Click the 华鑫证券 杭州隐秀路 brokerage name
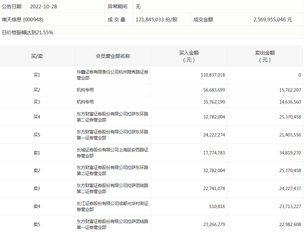 coord(112,75)
